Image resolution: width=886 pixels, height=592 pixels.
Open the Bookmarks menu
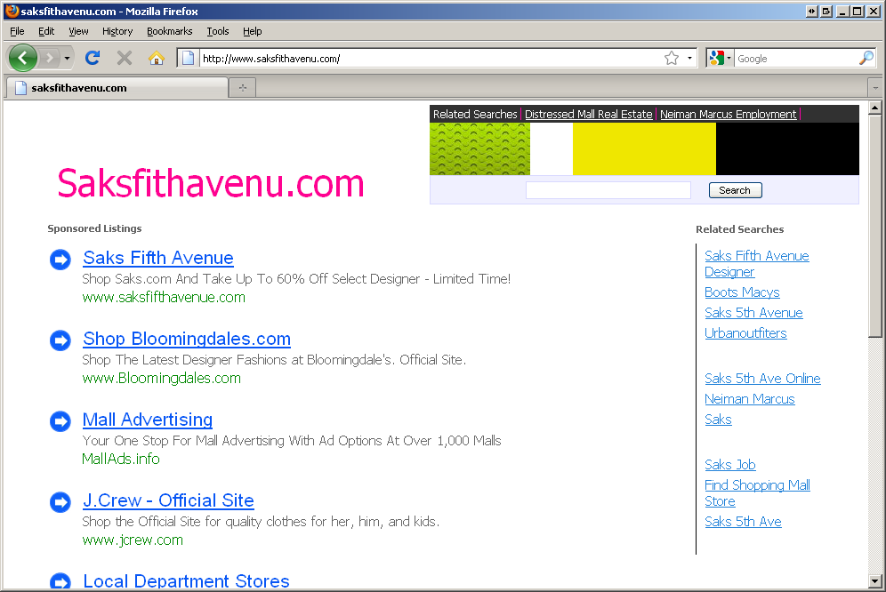click(x=170, y=31)
